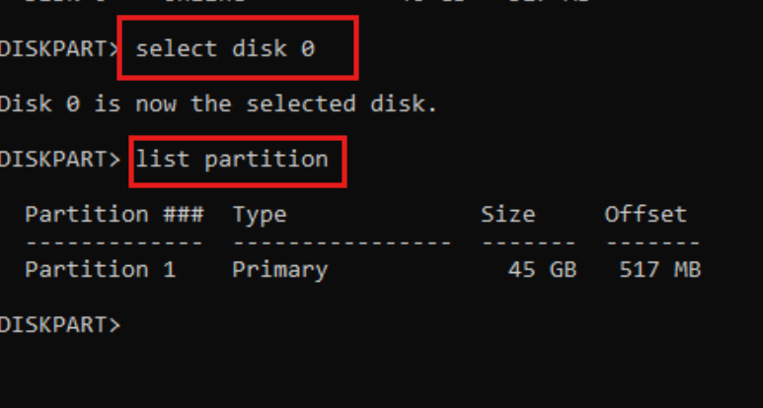Click the "list partition" command text
Viewport: 763px width, 408px height.
(x=233, y=159)
